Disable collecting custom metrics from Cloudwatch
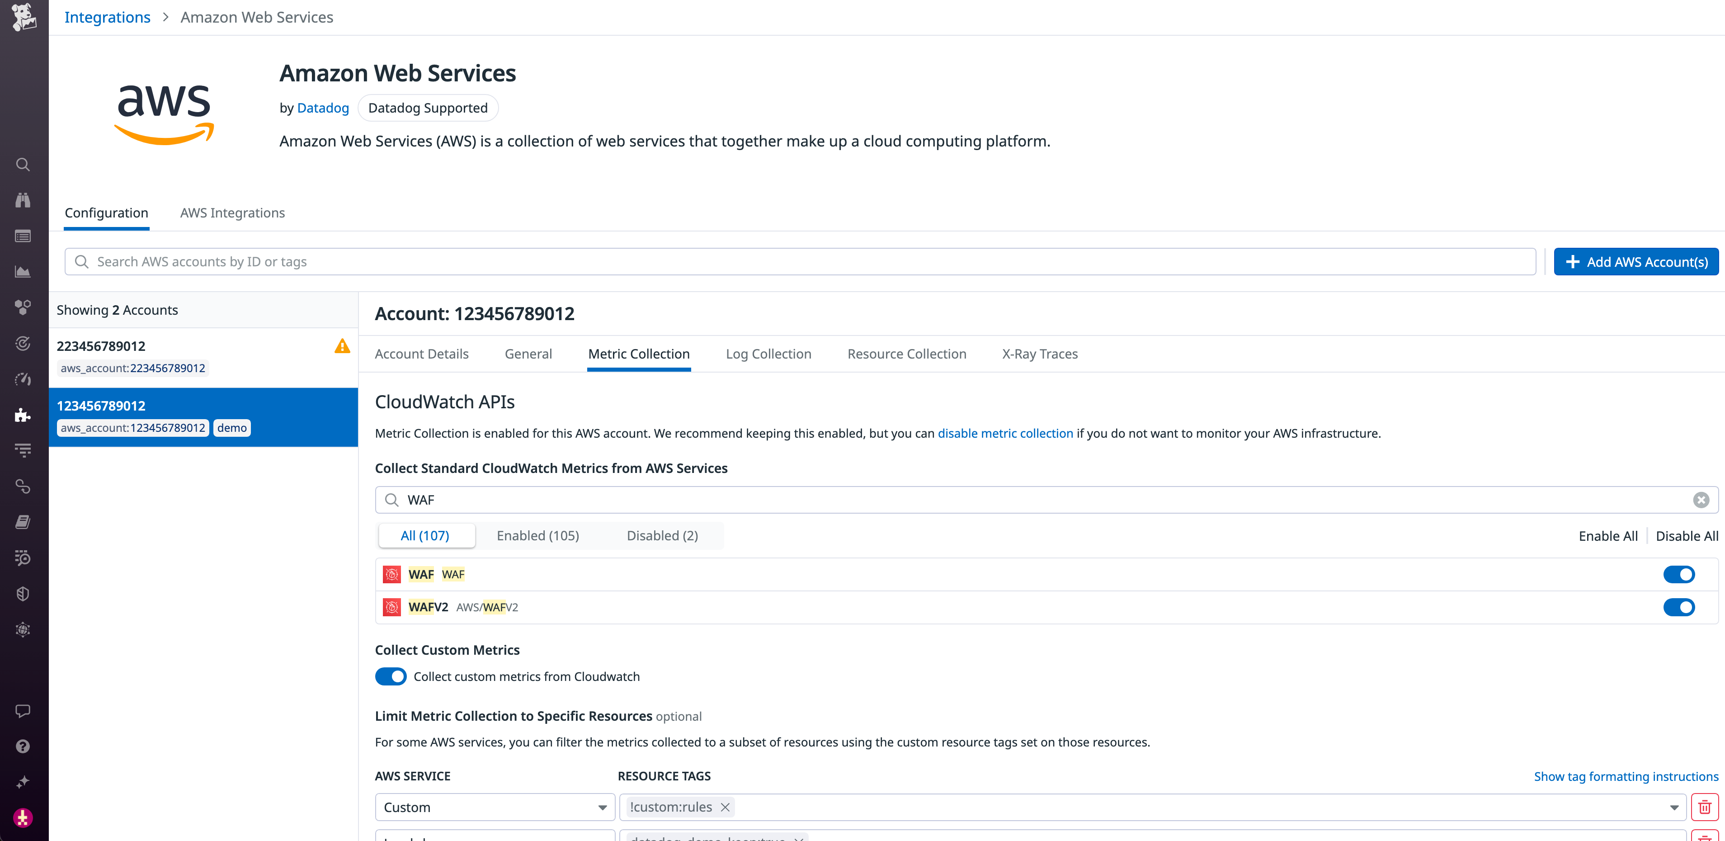The image size is (1725, 841). (391, 676)
